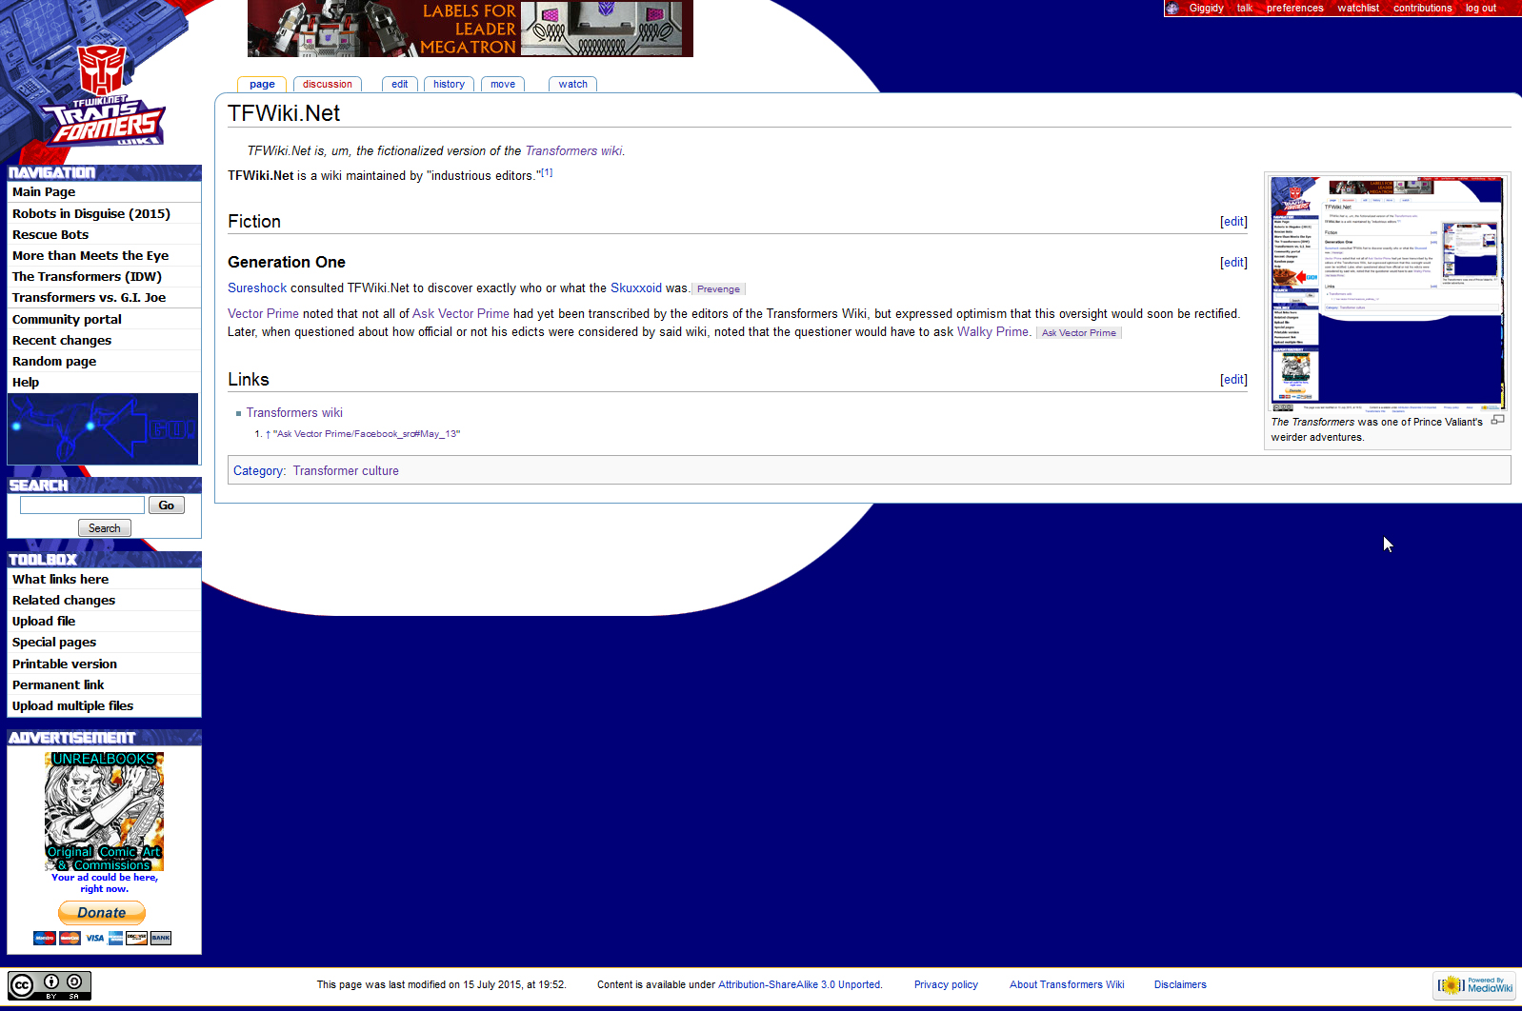Open the Privacy policy footer link
This screenshot has height=1011, width=1522.
coord(946,985)
